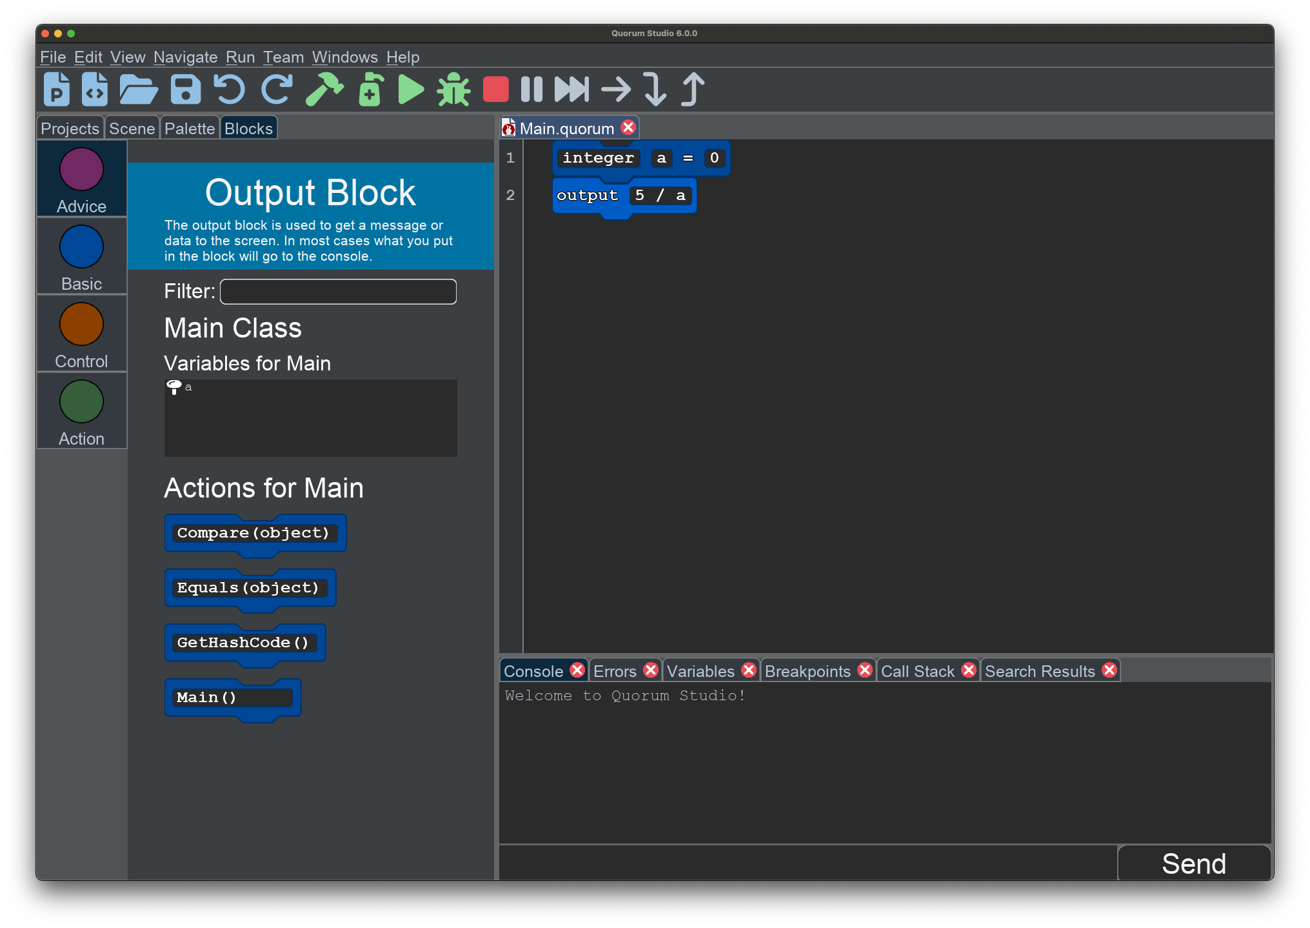Save the file with floppy icon
Screen dimensions: 1310x928
tap(186, 89)
